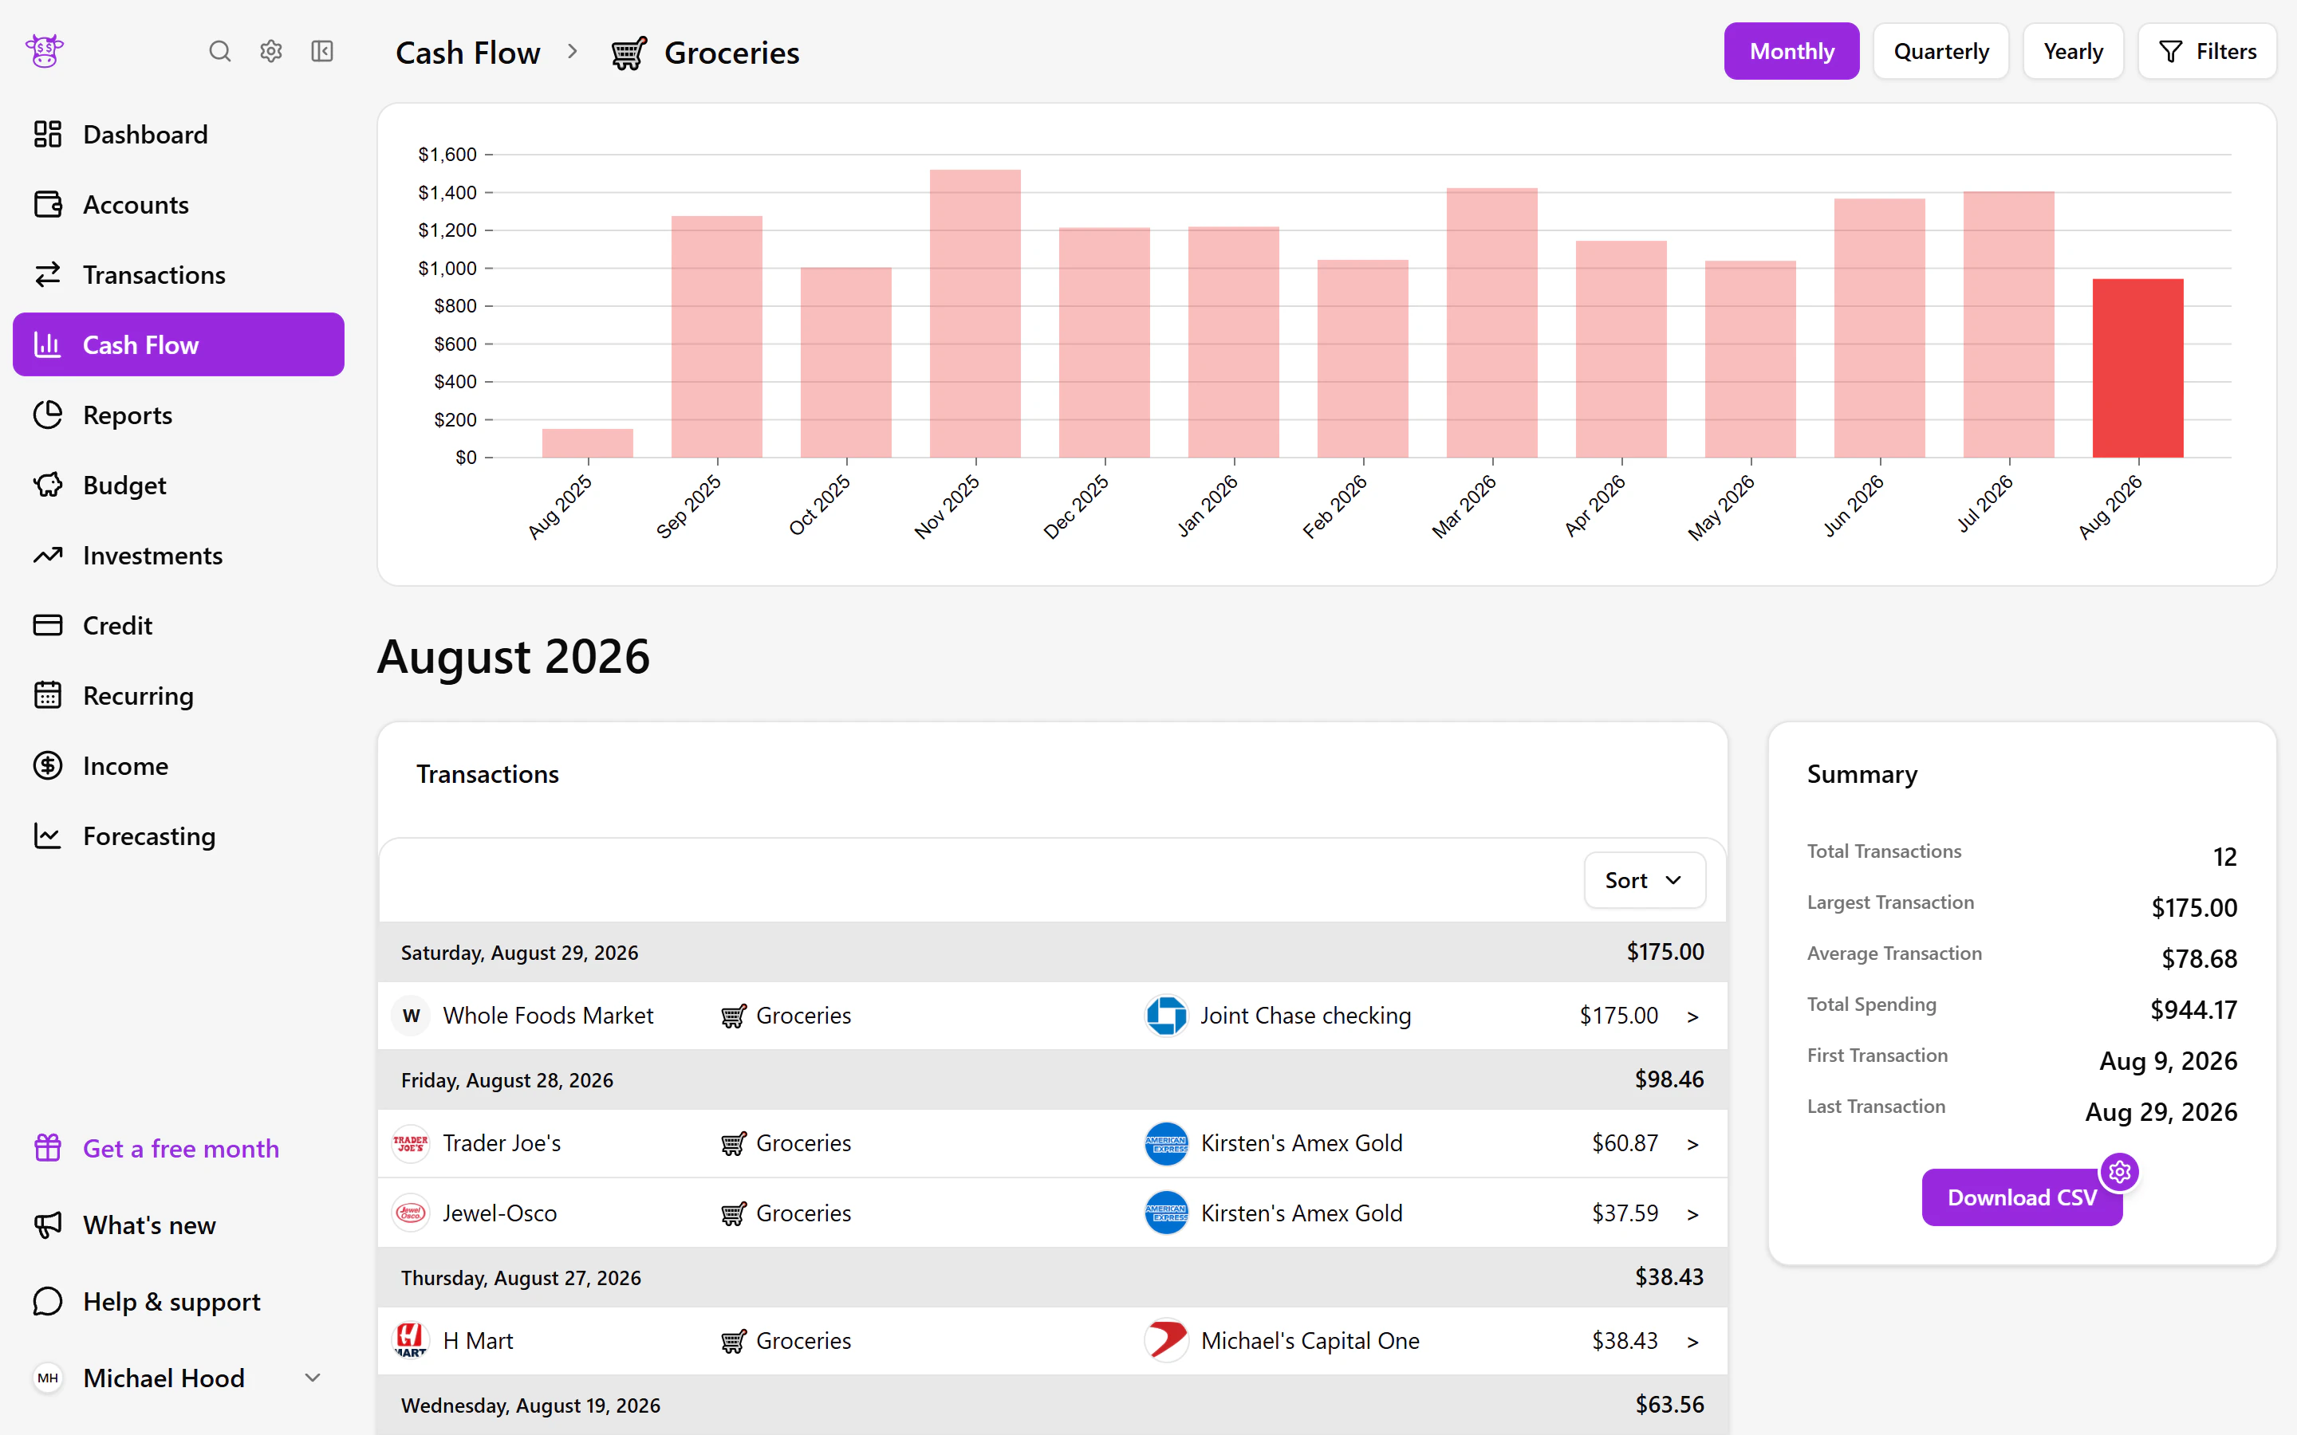Viewport: 2297px width, 1435px height.
Task: Click Capital One logo icon
Action: (1167, 1341)
